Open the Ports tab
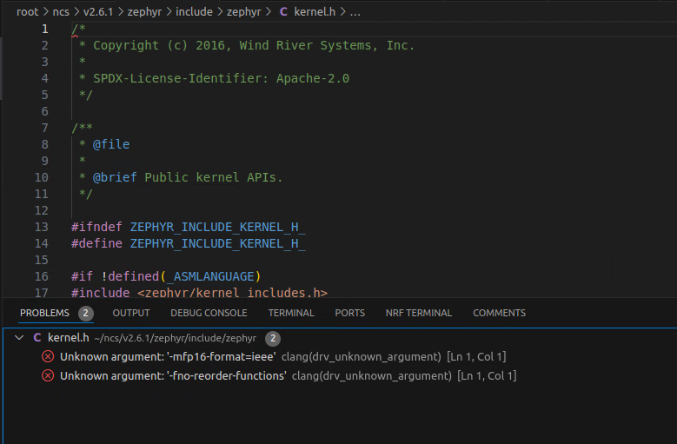677x444 pixels. (x=350, y=313)
